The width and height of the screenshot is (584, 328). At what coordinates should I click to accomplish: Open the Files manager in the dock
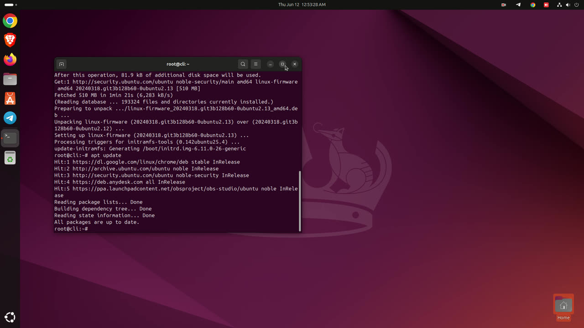(10, 79)
